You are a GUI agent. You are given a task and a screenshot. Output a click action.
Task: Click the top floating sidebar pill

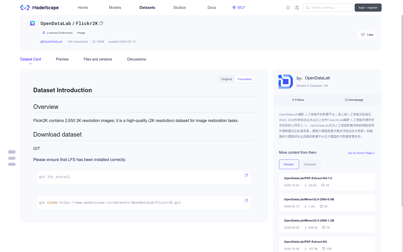(x=12, y=152)
